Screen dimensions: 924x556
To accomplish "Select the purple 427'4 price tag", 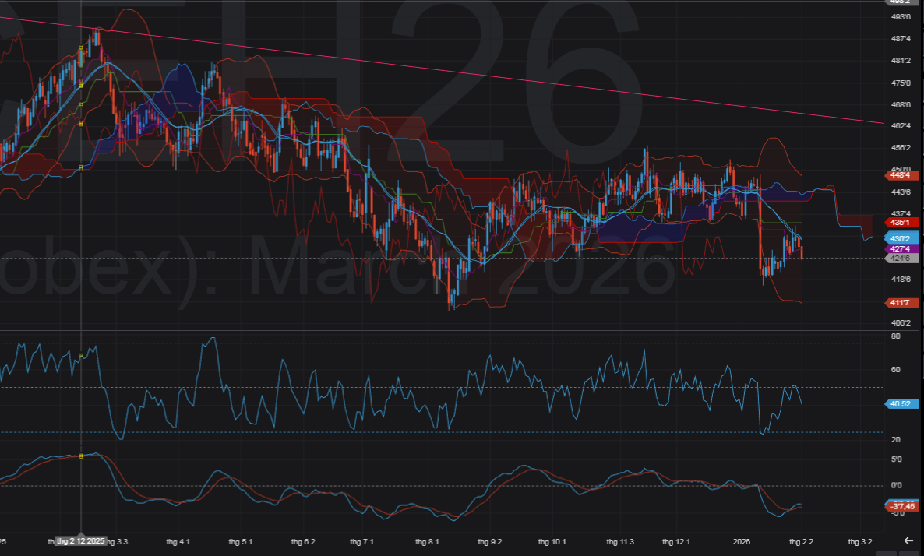I will pyautogui.click(x=902, y=248).
